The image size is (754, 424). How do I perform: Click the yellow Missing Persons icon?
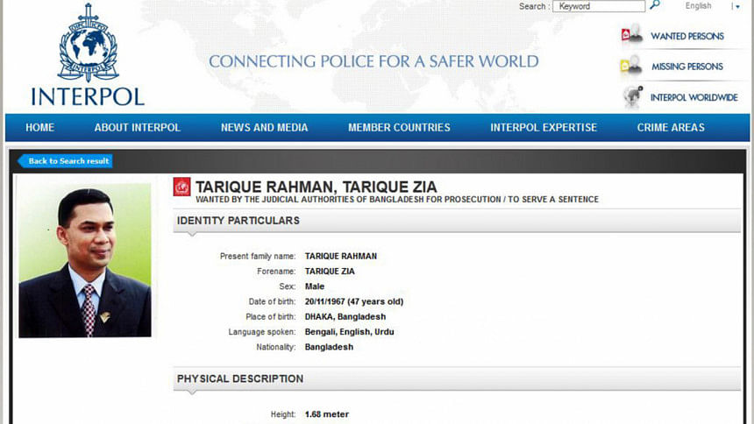630,67
